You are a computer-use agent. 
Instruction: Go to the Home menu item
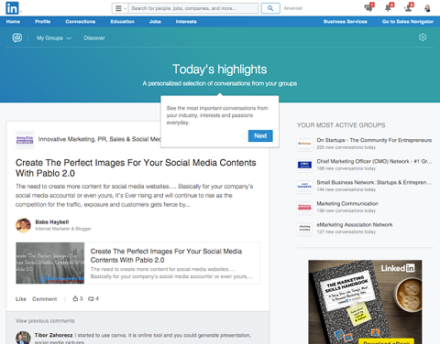[x=13, y=22]
